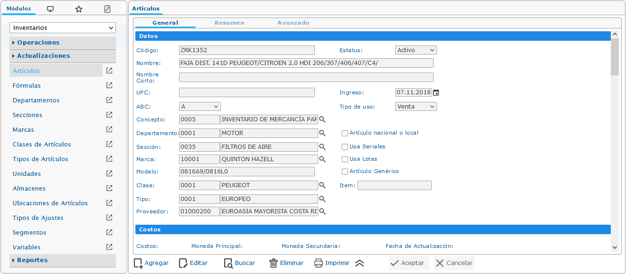This screenshot has height=274, width=626.
Task: Click the form scrollbar down arrow
Action: pos(615,247)
